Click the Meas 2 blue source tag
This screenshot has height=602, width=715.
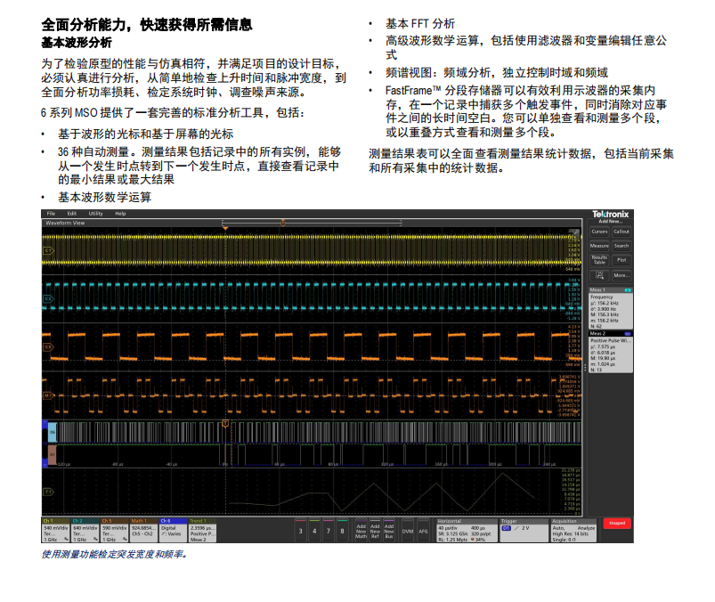628,334
